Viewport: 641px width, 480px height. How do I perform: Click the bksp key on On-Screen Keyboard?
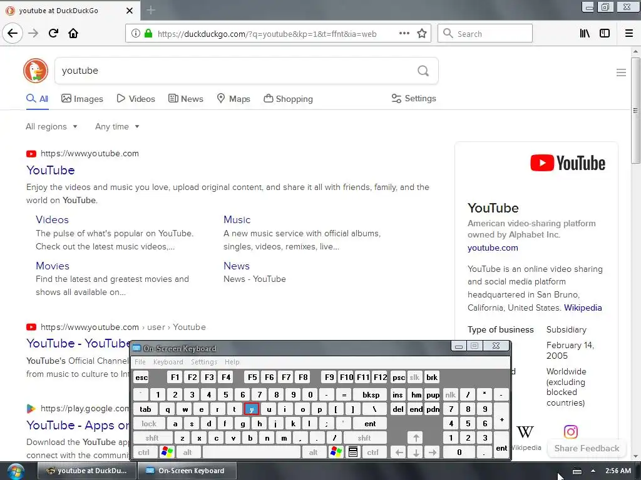tap(371, 395)
